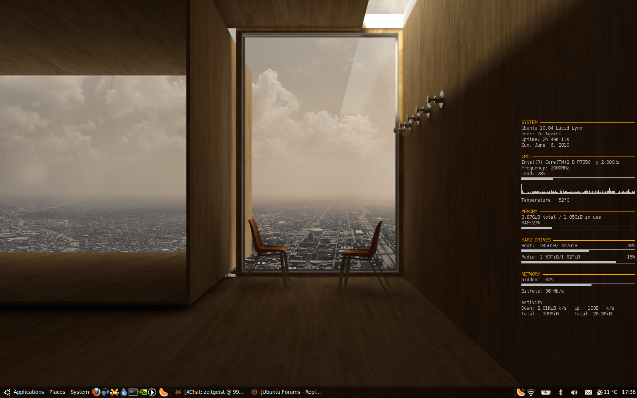Click the CPU load bar in Conky

578,179
